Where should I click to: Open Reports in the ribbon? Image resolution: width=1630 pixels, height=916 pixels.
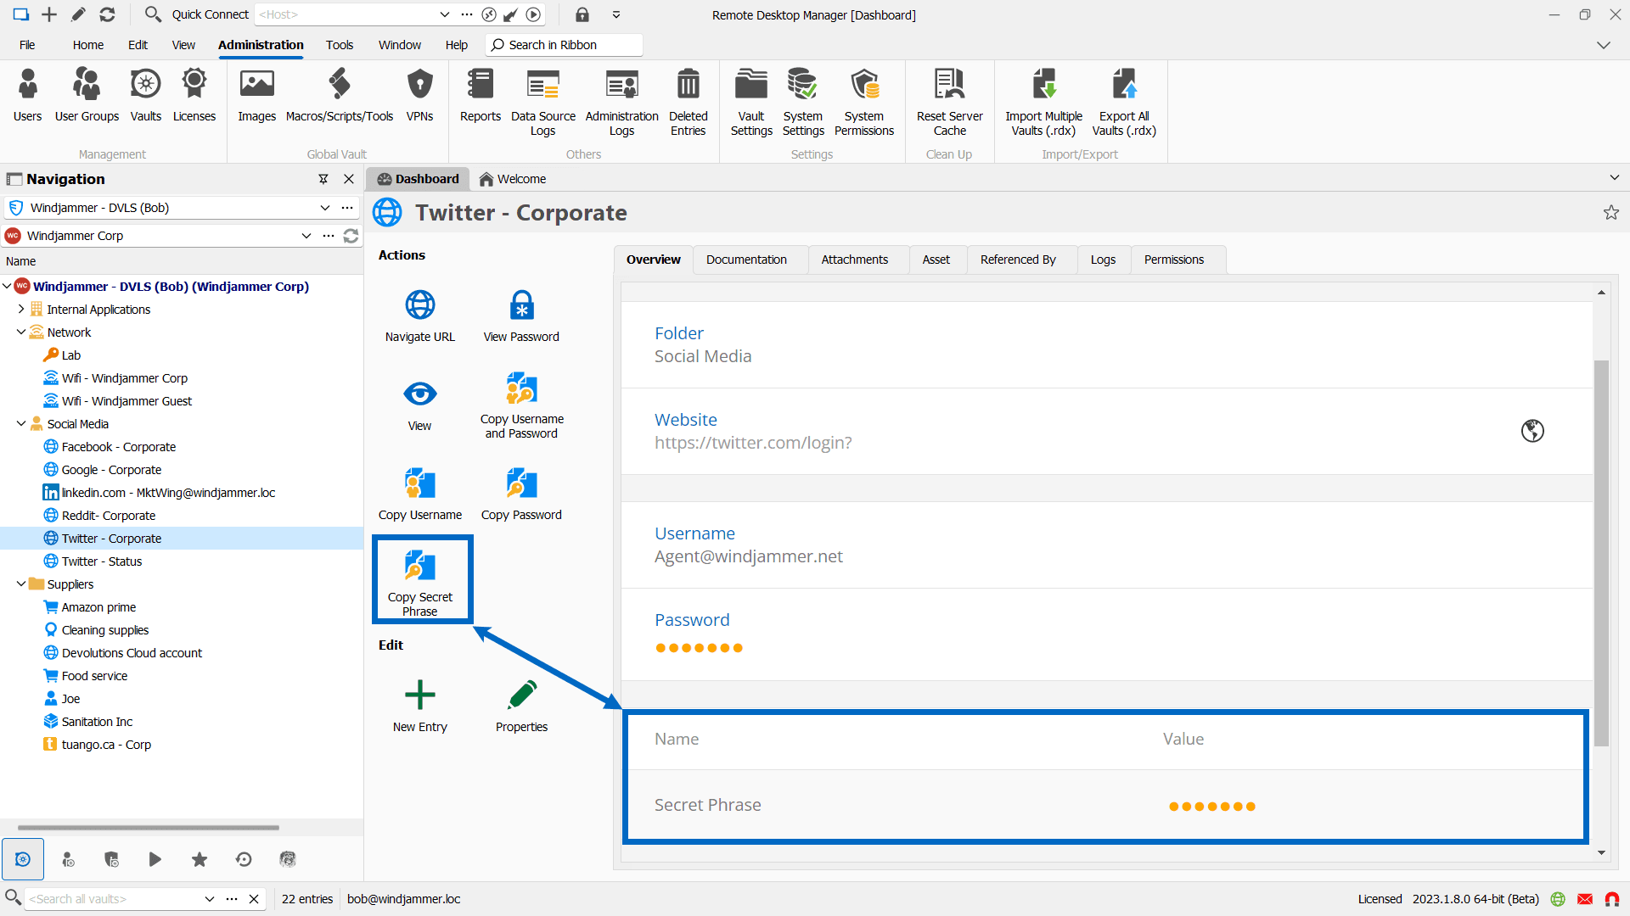click(481, 95)
